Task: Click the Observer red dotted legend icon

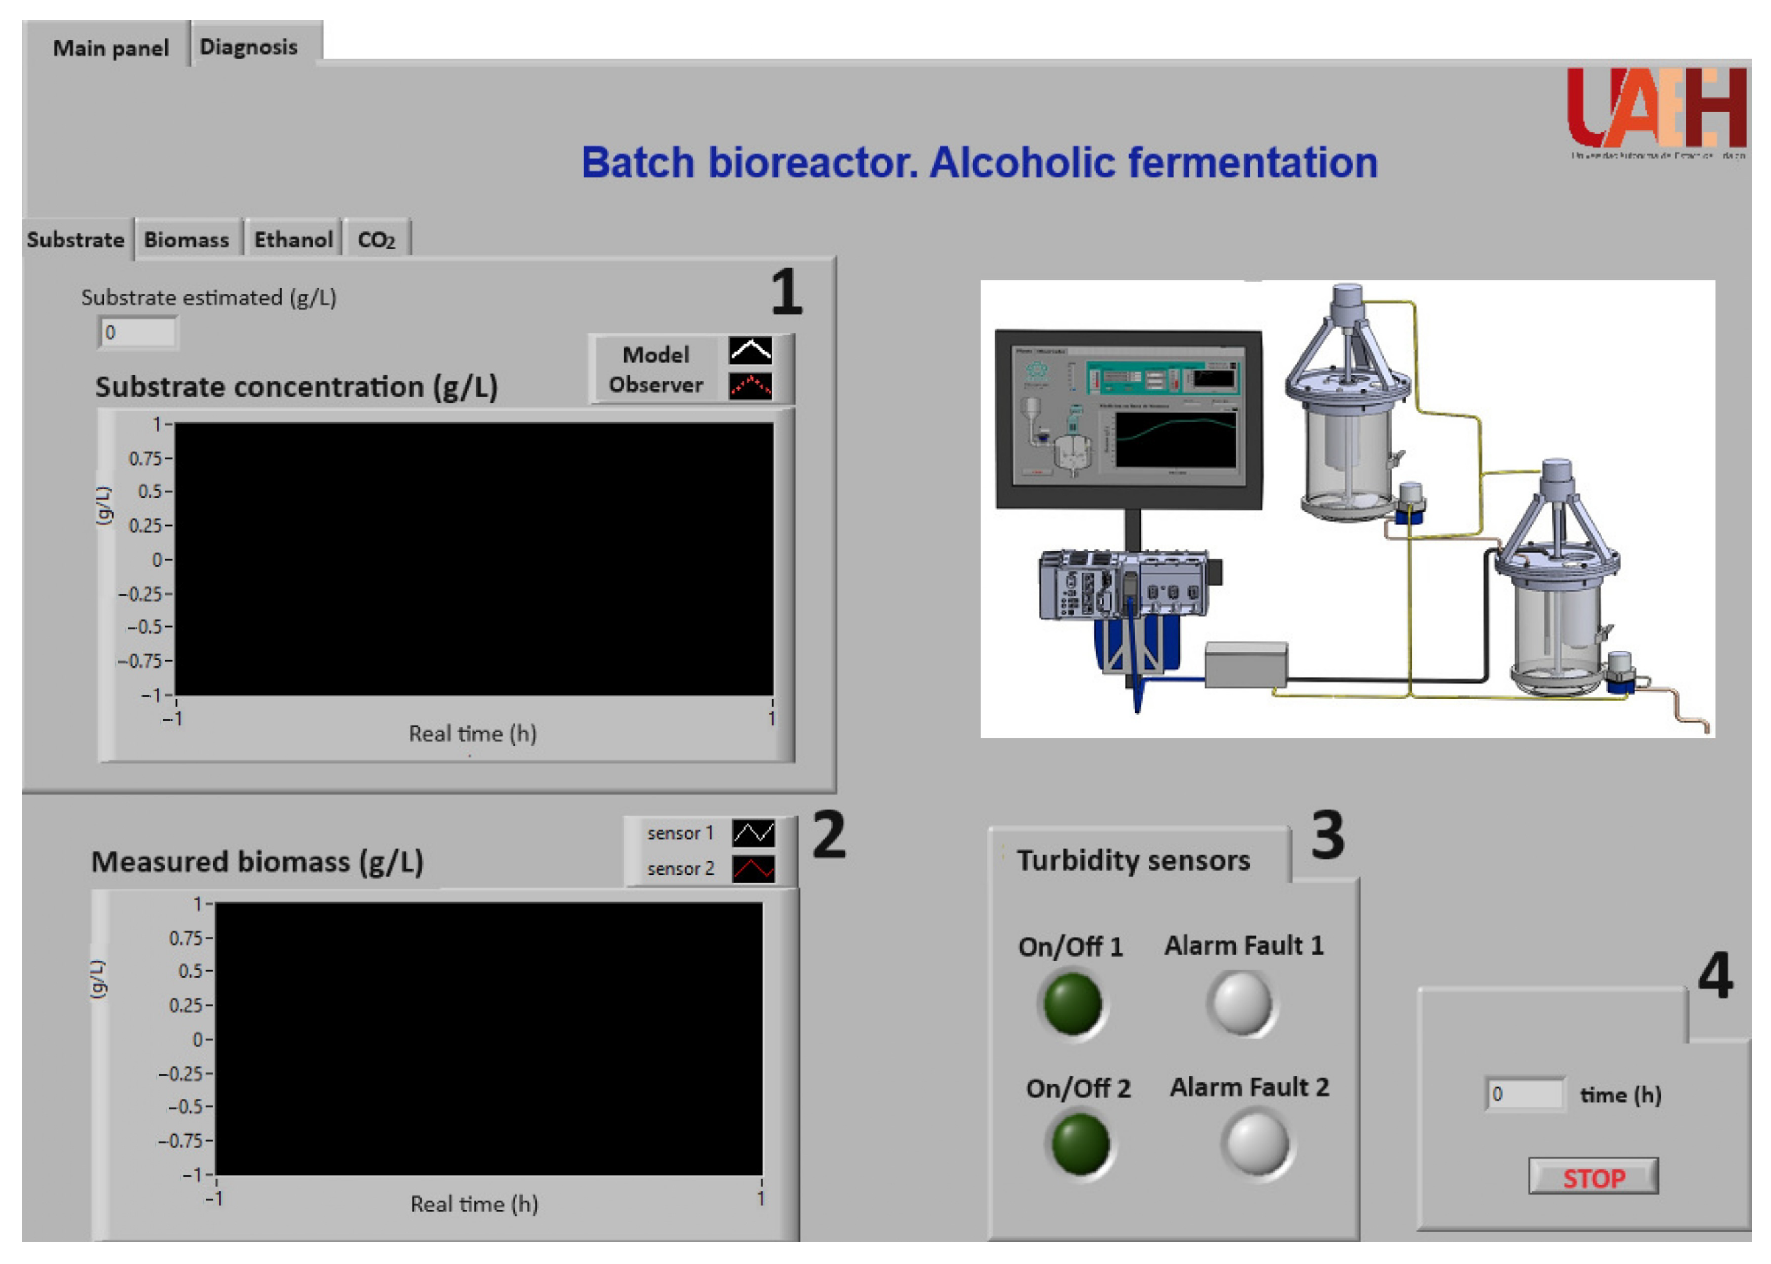Action: [750, 385]
